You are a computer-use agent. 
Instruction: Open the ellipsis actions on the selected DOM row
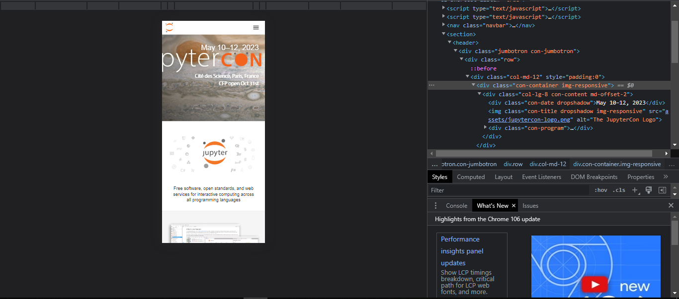click(x=432, y=85)
